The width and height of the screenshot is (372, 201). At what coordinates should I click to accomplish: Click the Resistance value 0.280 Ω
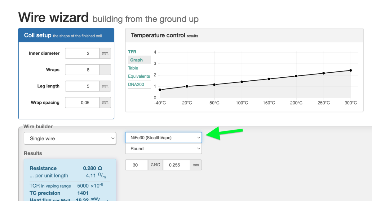pos(92,168)
